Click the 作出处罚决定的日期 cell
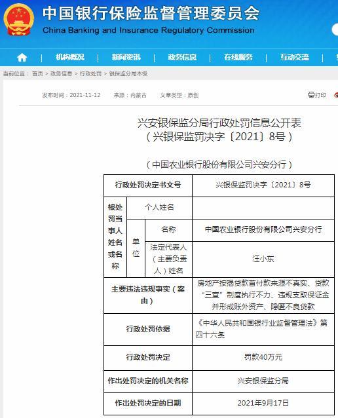The width and height of the screenshot is (338, 418). (x=148, y=404)
